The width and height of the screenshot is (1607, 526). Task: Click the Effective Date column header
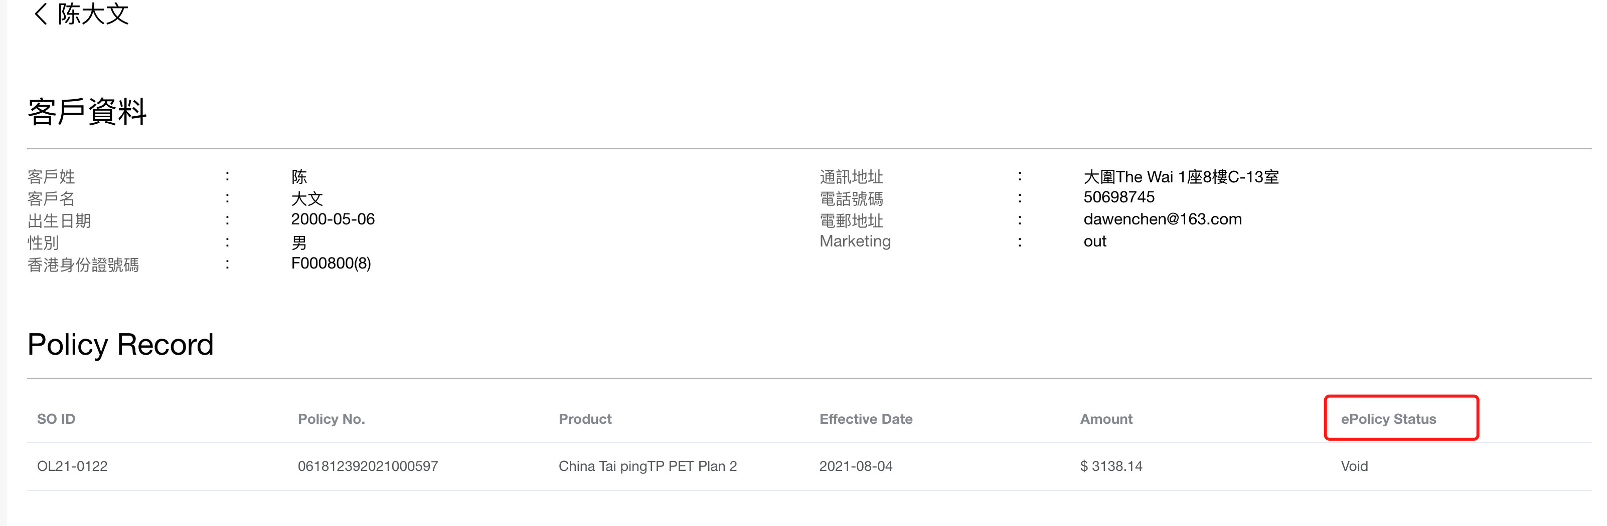[x=865, y=419]
